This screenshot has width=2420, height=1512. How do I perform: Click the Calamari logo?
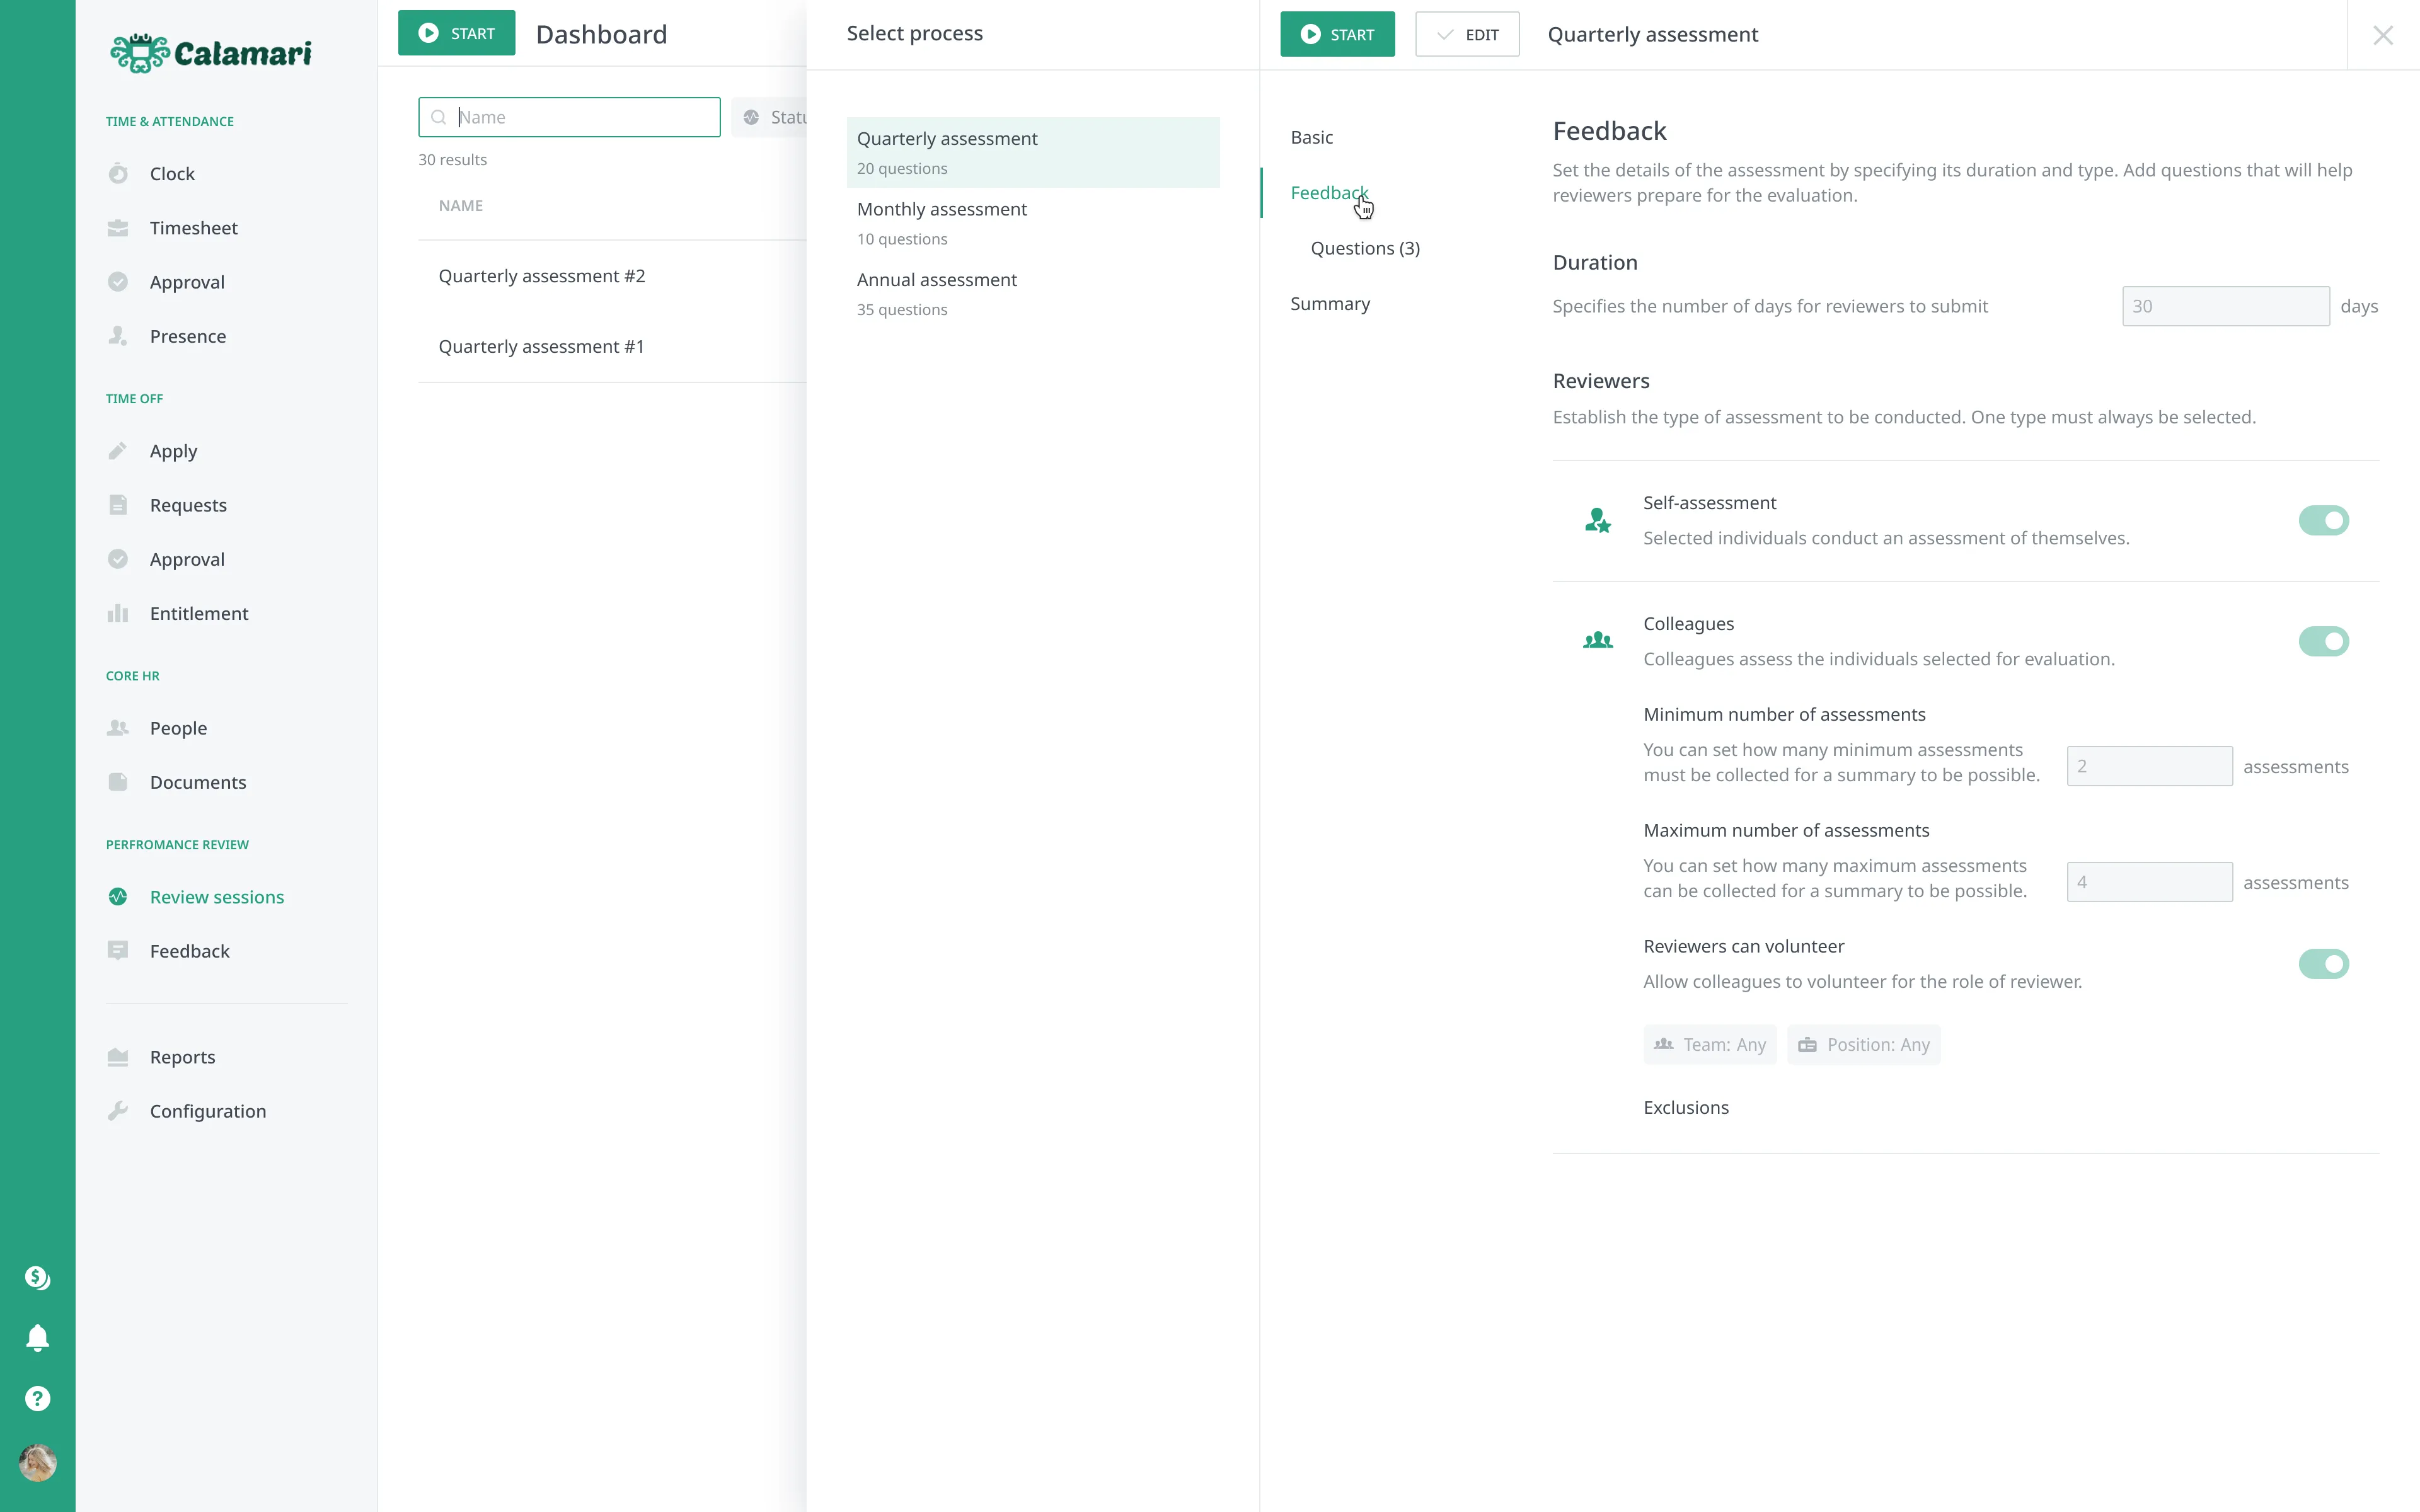[x=211, y=53]
